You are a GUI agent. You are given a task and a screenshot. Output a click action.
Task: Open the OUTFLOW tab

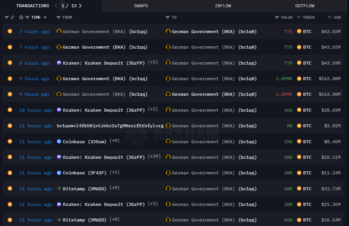(305, 6)
